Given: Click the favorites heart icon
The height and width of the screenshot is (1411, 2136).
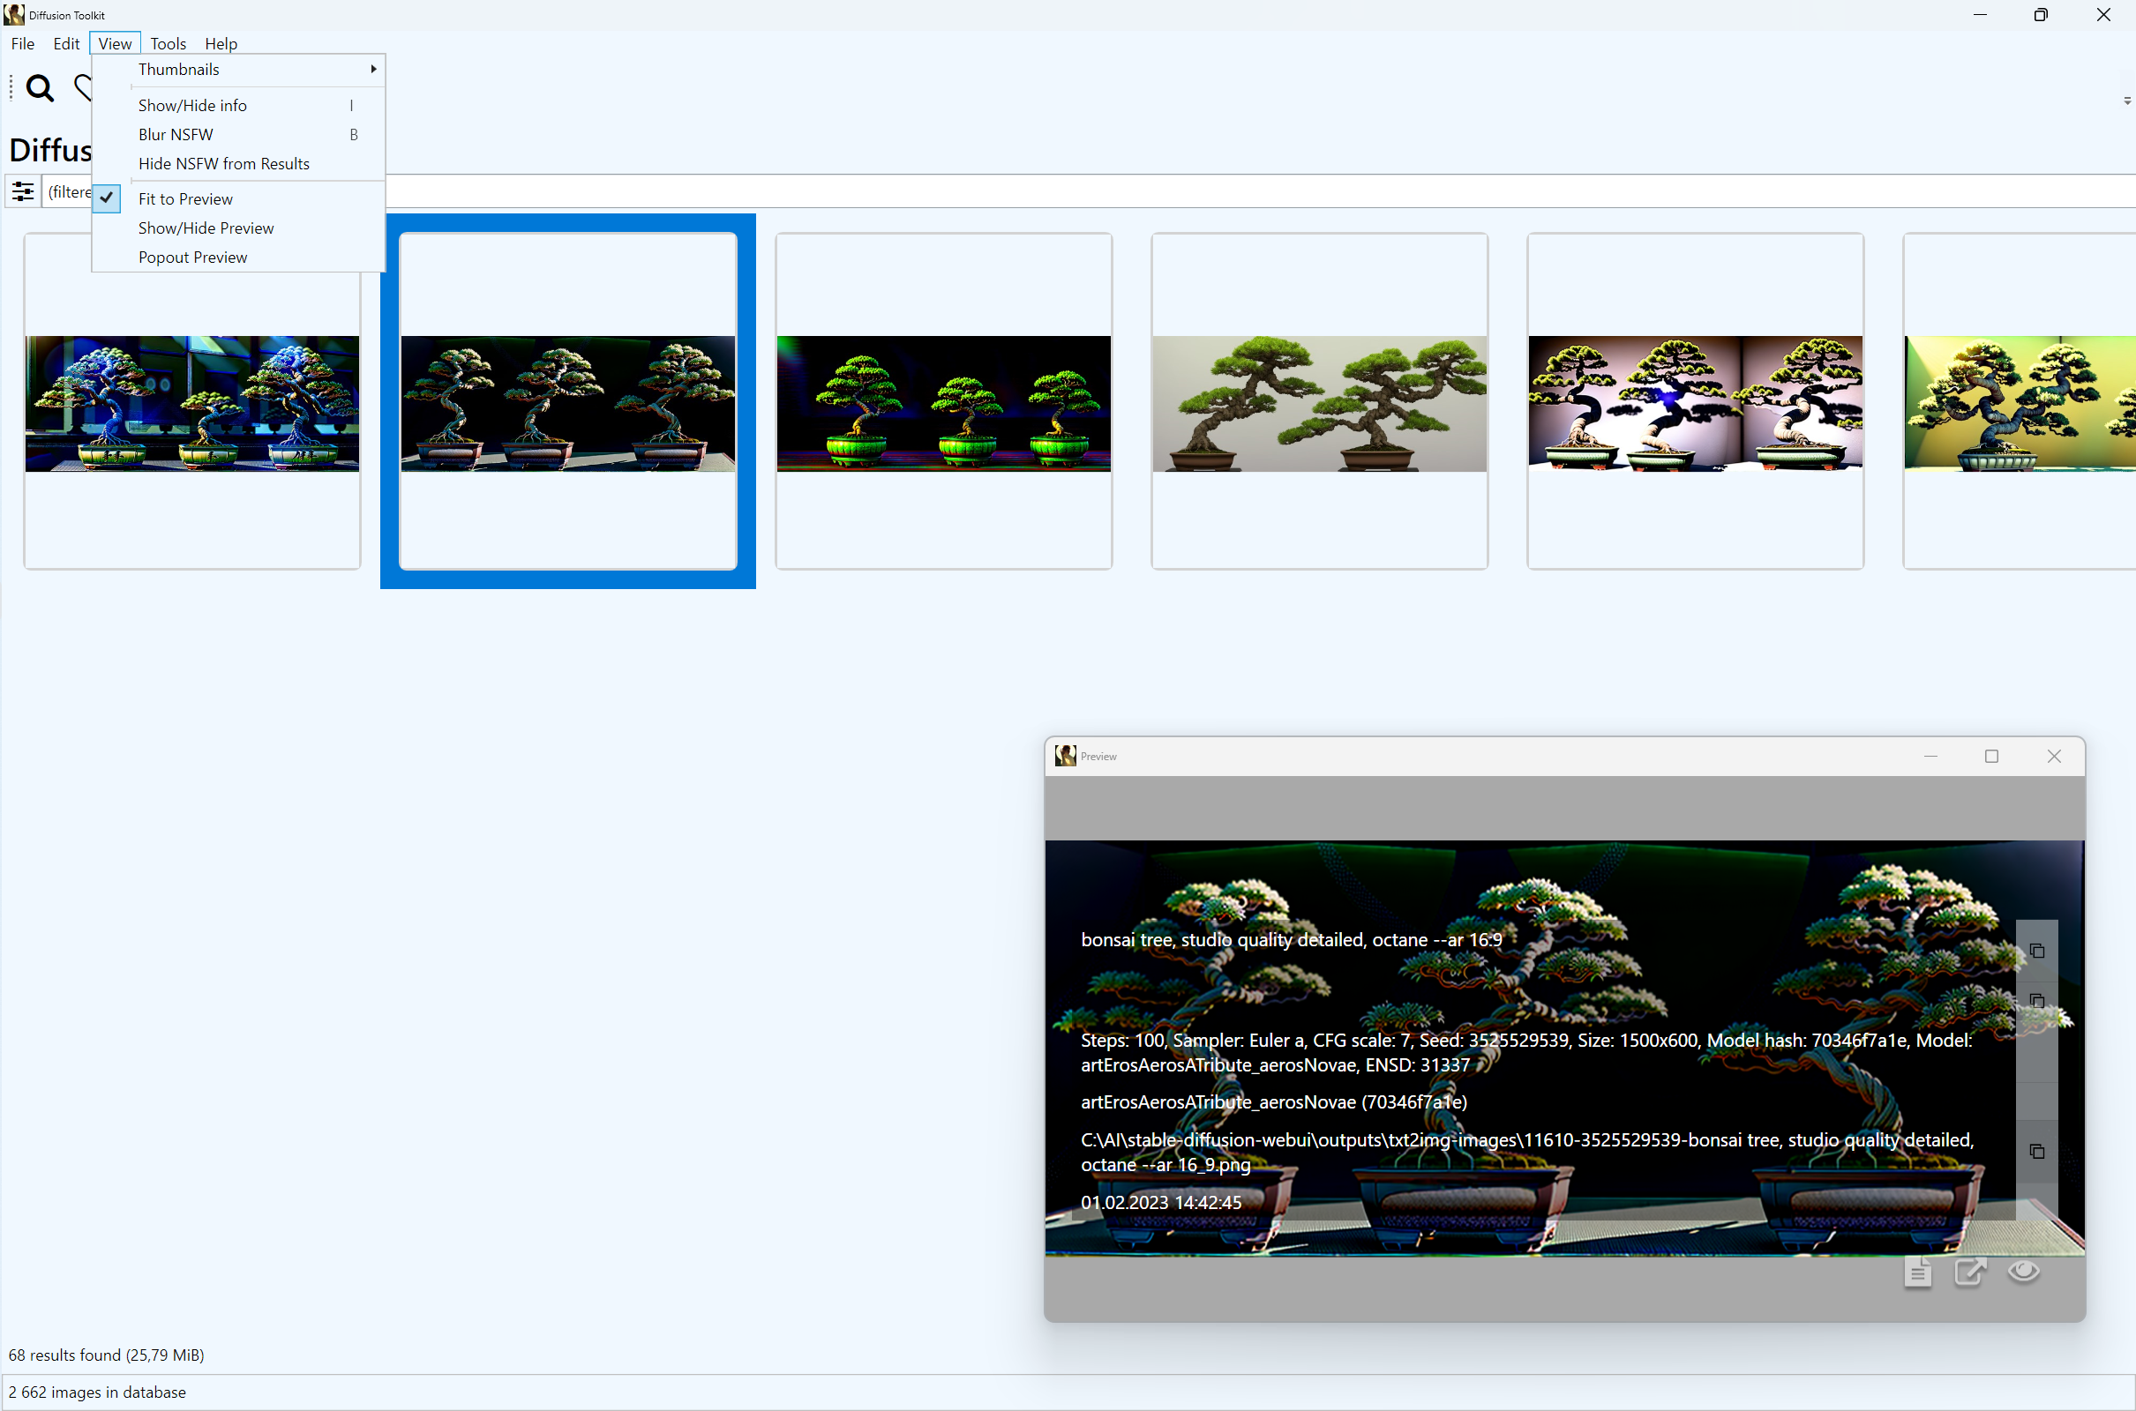Looking at the screenshot, I should tap(84, 88).
